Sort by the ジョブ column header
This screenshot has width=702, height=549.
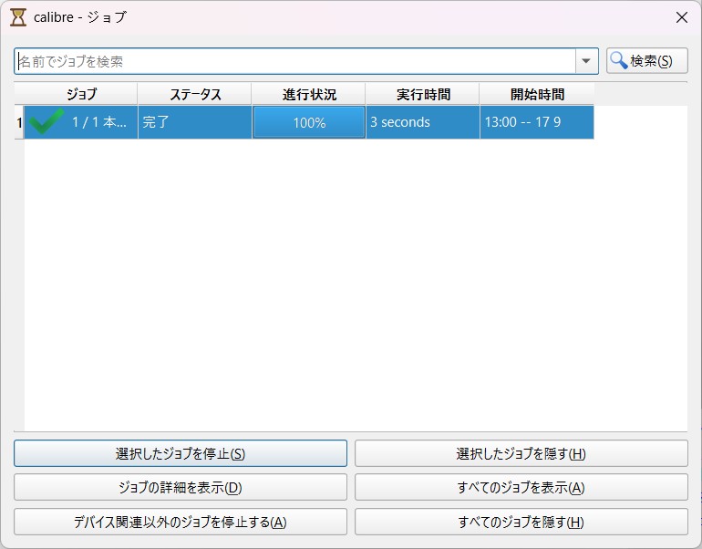[81, 94]
